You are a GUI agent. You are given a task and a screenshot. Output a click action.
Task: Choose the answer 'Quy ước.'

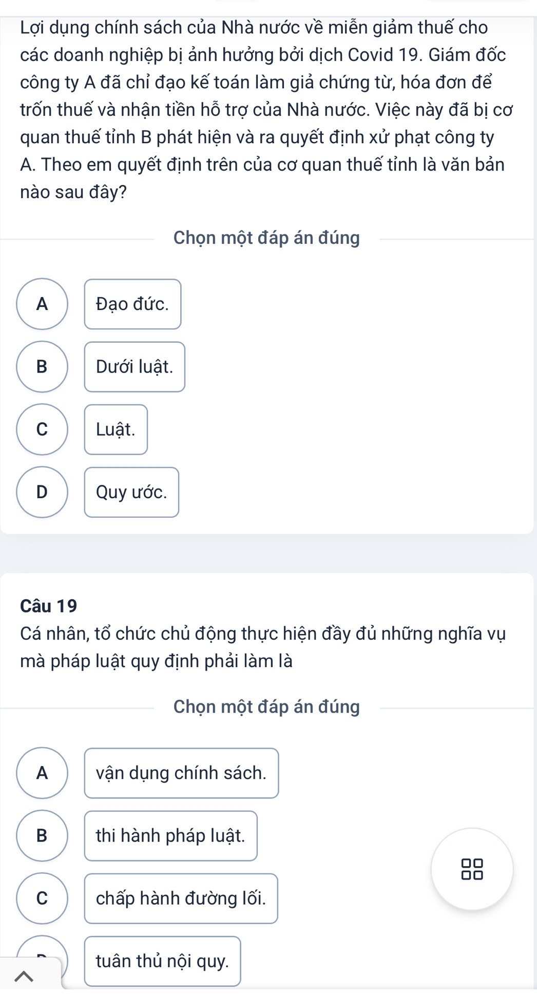click(x=131, y=493)
